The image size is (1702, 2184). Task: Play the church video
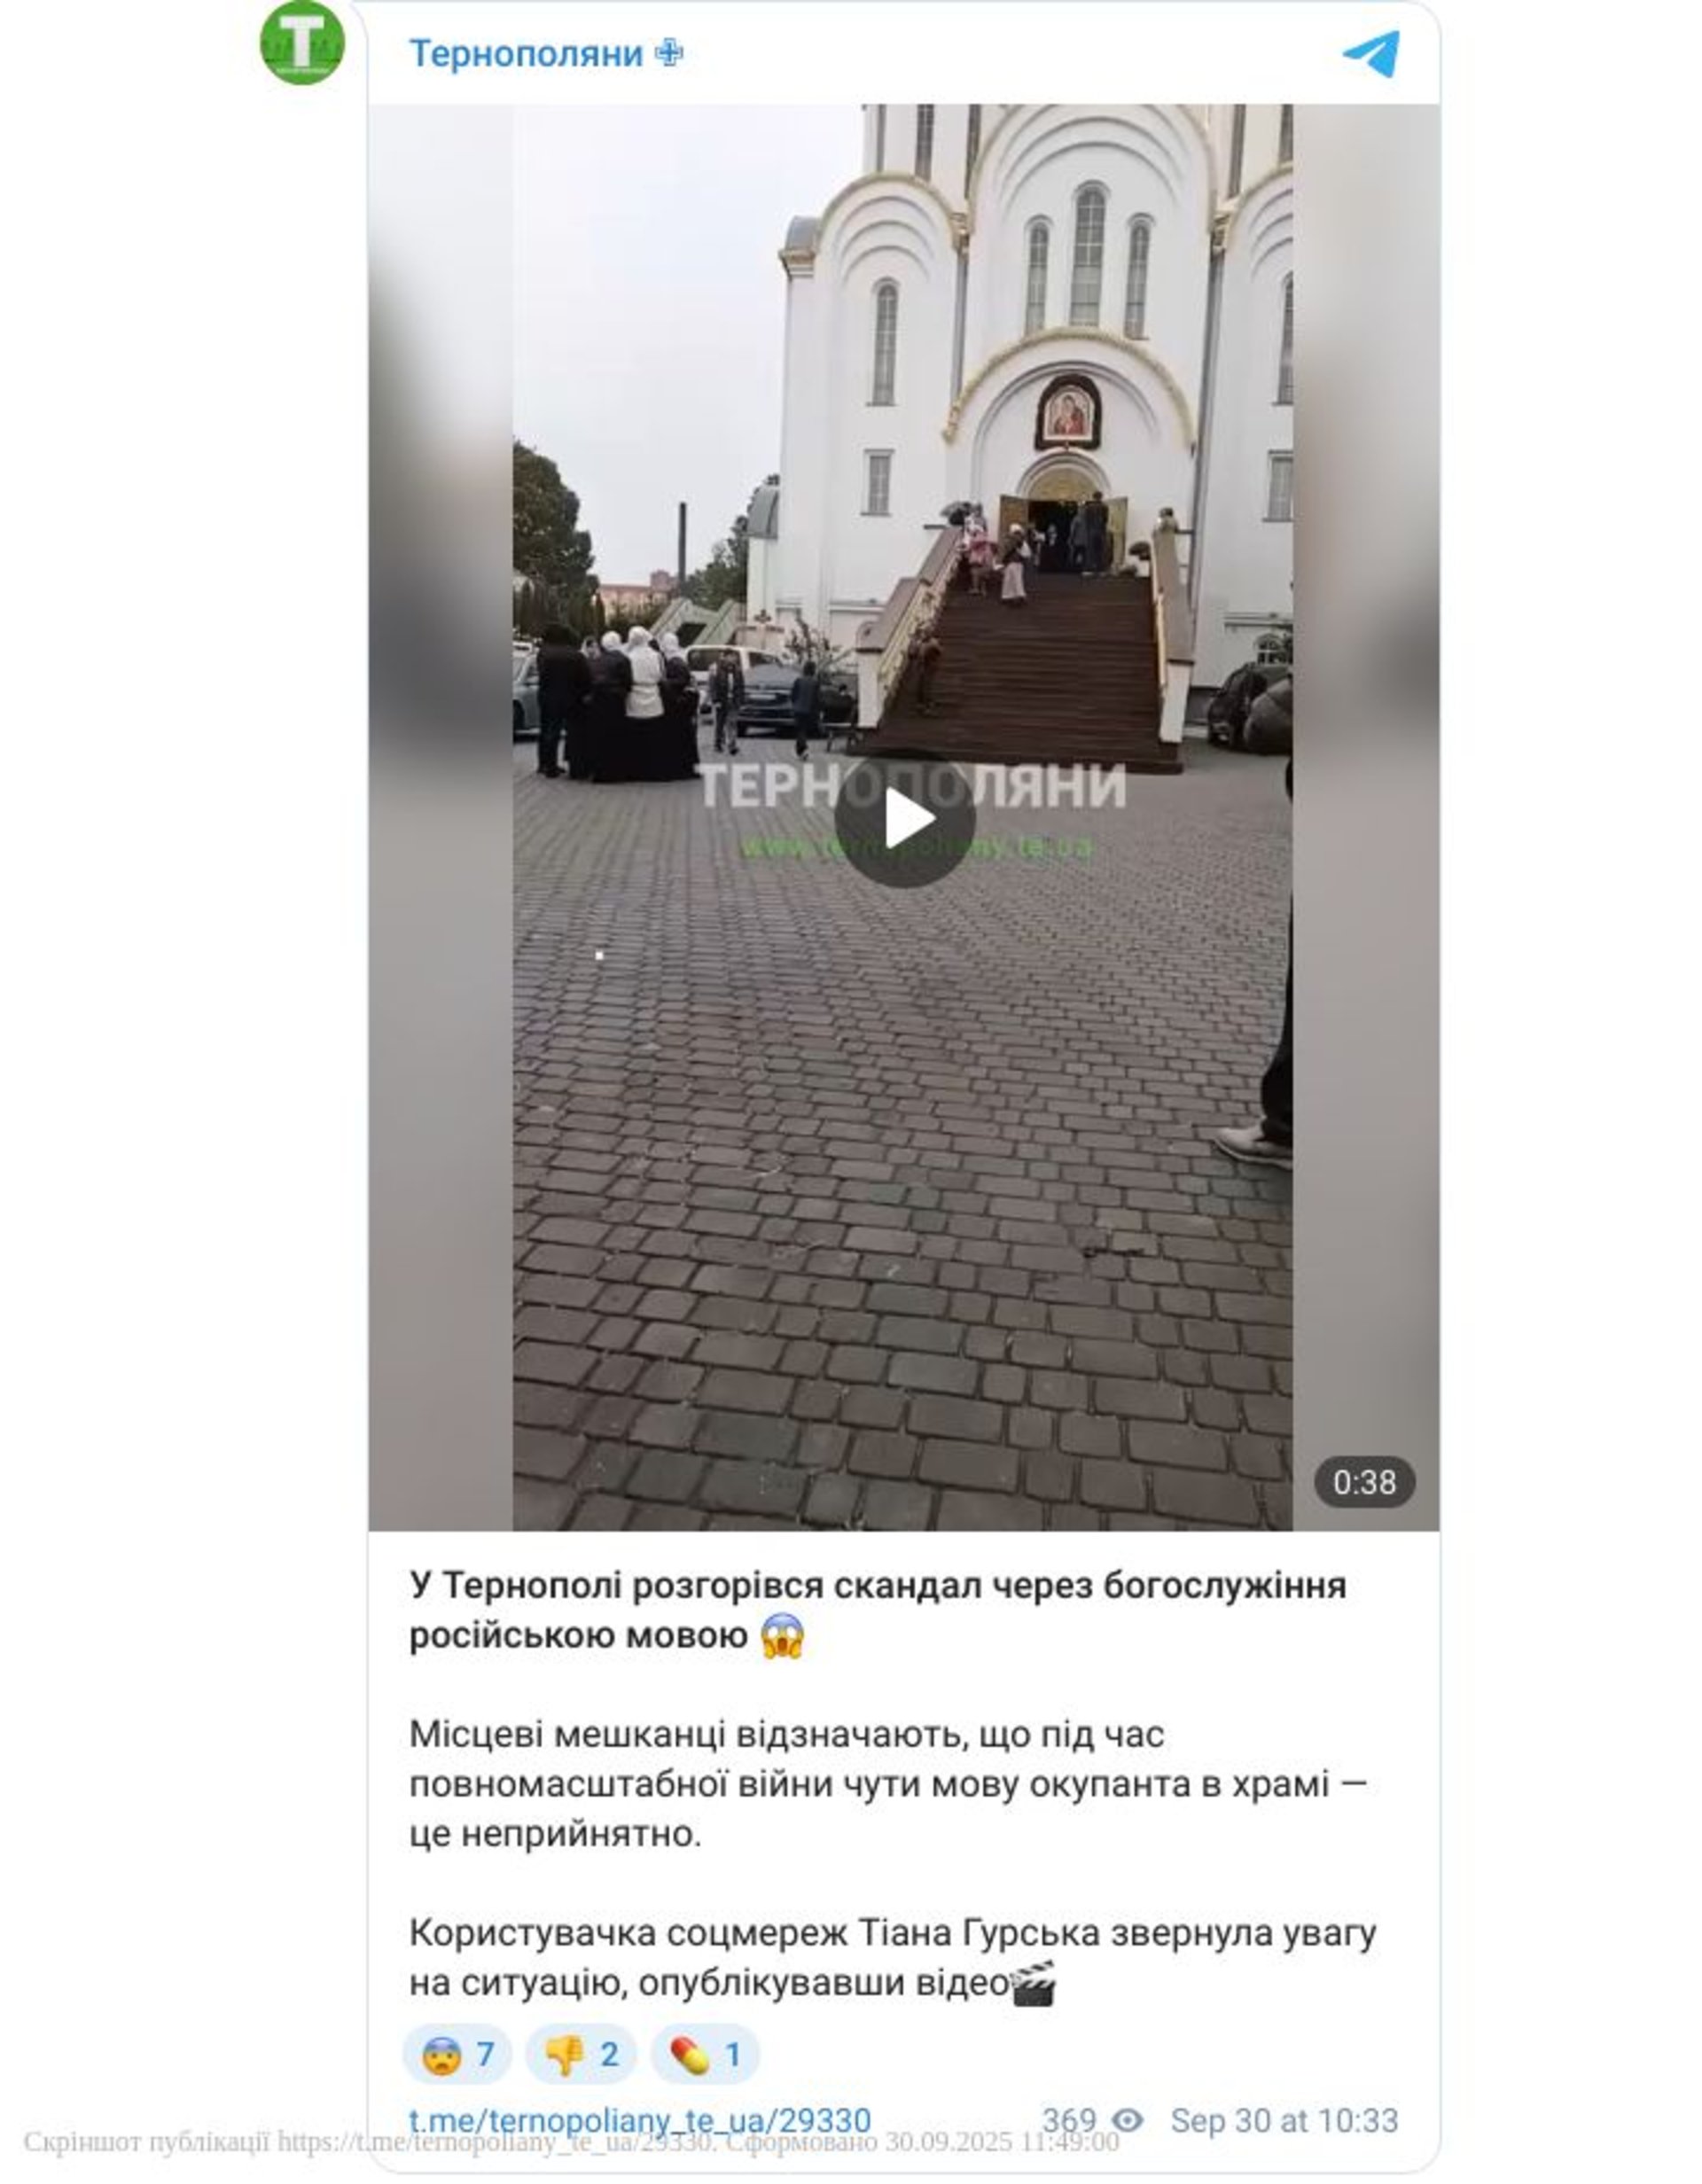[x=904, y=820]
